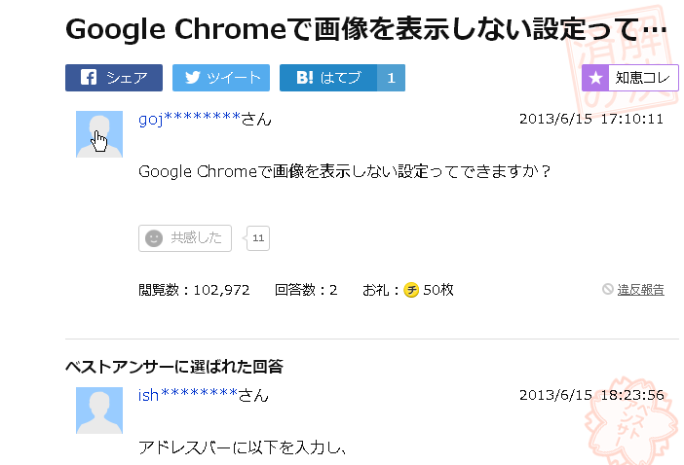Click the 共感した smiley button
684x465 pixels.
pos(184,237)
